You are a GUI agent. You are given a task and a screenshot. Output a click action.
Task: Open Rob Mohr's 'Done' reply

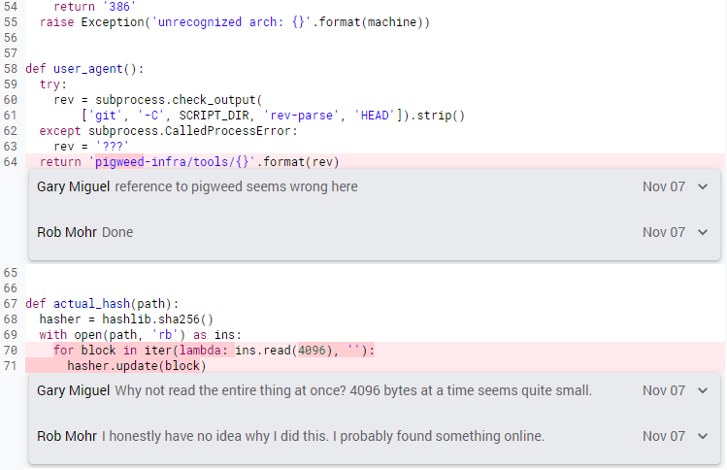click(x=117, y=232)
